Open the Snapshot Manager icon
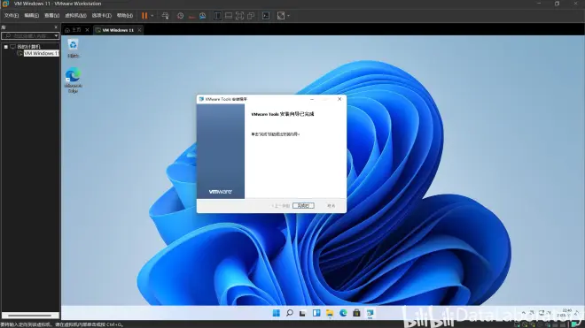Screen dimensions: 585x328 pyautogui.click(x=203, y=16)
